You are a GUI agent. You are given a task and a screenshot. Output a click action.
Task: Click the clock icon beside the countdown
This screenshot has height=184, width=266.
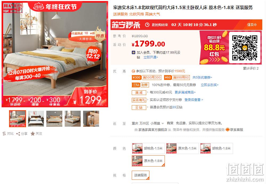point(147,25)
